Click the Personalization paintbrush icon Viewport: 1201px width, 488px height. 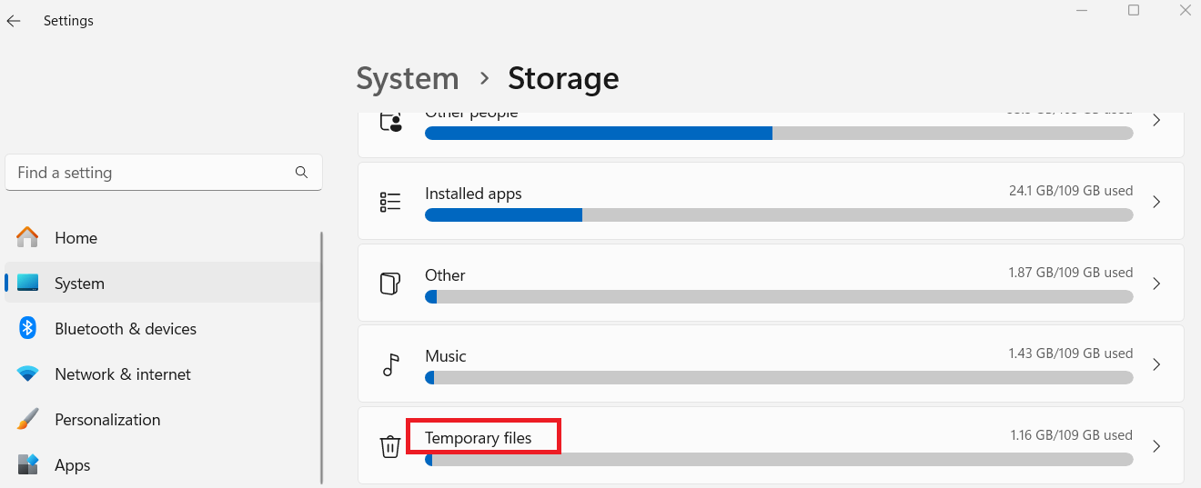coord(28,420)
